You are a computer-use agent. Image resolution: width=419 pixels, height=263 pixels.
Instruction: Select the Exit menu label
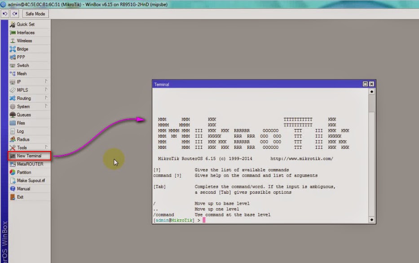[20, 197]
